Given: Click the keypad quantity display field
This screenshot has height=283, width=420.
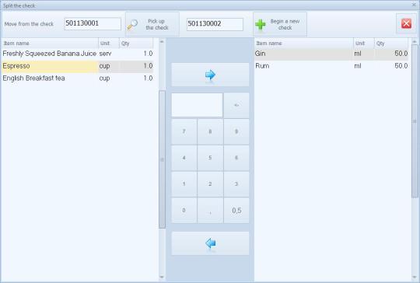Looking at the screenshot, I should coord(197,105).
